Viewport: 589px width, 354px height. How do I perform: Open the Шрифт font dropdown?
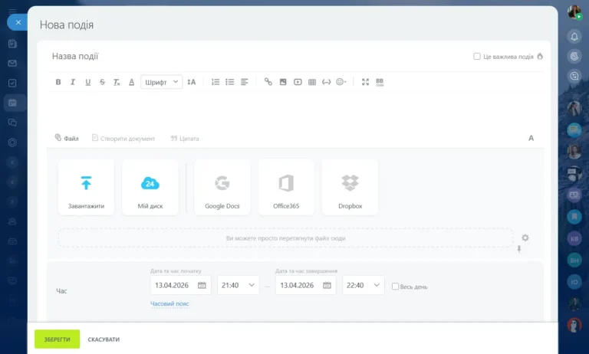pos(161,82)
